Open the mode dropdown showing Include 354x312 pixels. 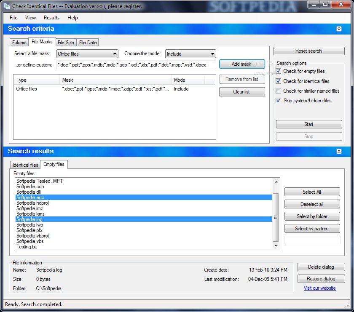(x=190, y=54)
